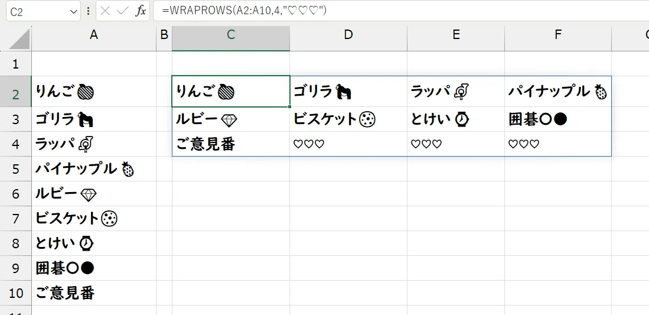Click cell A4 containing ラッパ

pyautogui.click(x=94, y=144)
